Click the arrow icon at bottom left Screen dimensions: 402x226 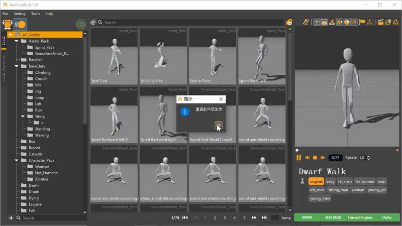coord(11,218)
